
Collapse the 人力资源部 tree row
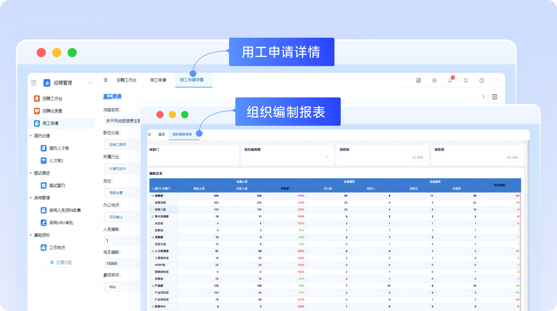[152, 251]
